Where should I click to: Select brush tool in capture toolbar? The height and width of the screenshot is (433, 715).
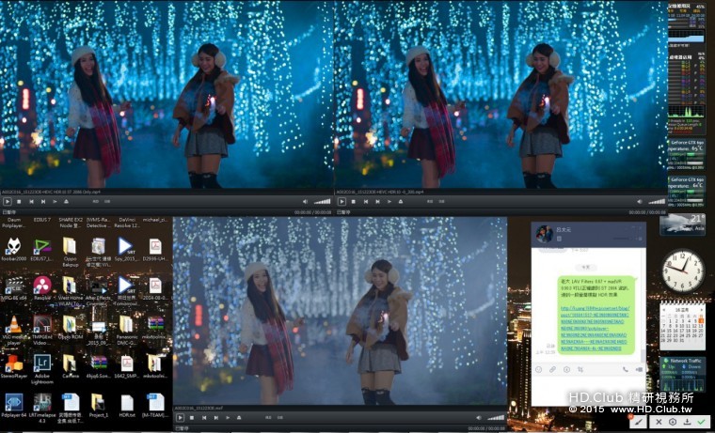638,422
